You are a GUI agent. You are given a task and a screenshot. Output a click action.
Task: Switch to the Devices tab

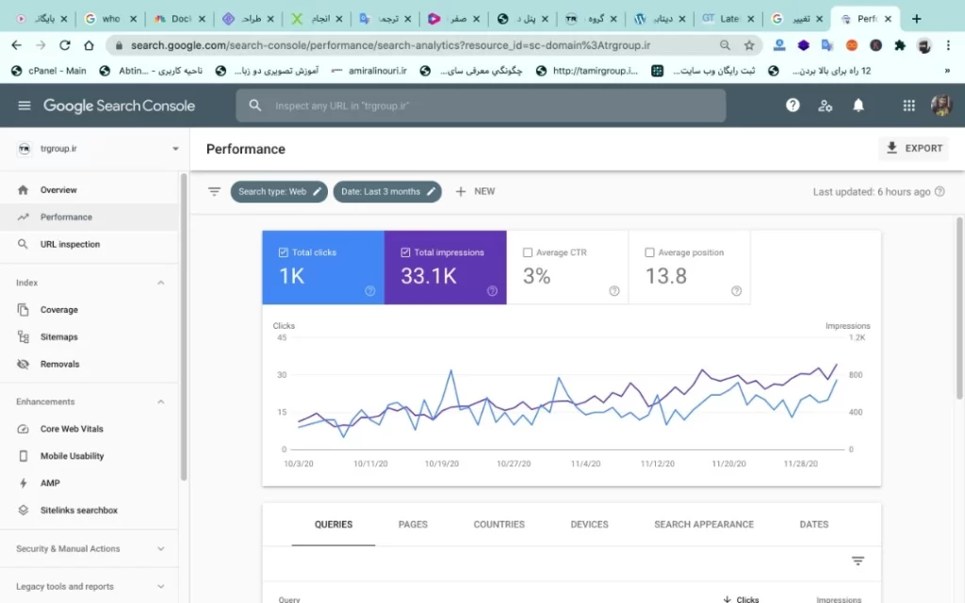(x=589, y=525)
